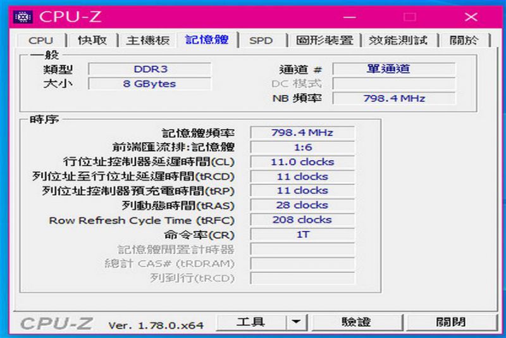Click the empty 總計 CAS# (tRDRAM) field
The height and width of the screenshot is (338, 506).
click(302, 264)
